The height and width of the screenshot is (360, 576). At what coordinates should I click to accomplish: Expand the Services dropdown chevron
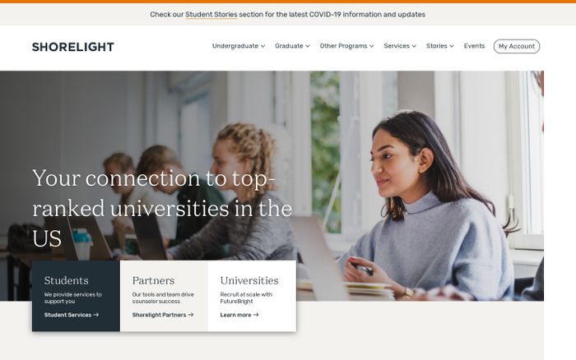point(415,46)
